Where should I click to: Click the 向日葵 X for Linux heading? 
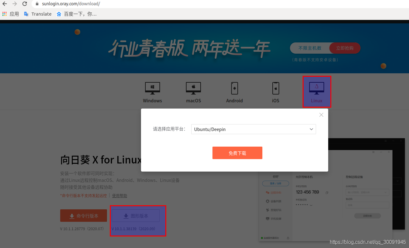101,160
